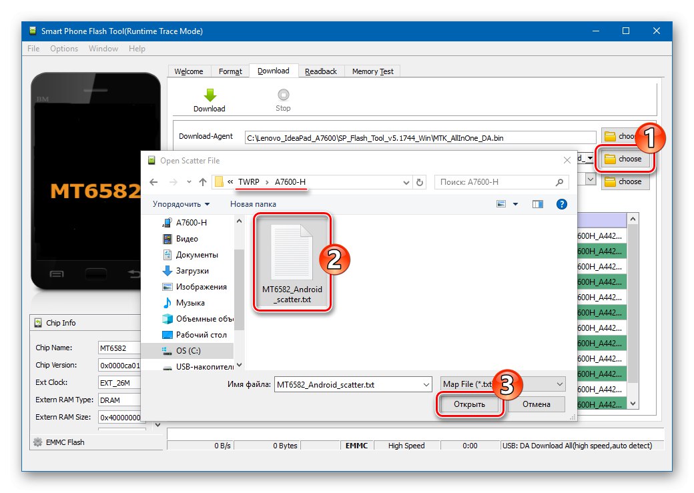Click Chip Info panel icon
The height and width of the screenshot is (493, 694).
(38, 323)
